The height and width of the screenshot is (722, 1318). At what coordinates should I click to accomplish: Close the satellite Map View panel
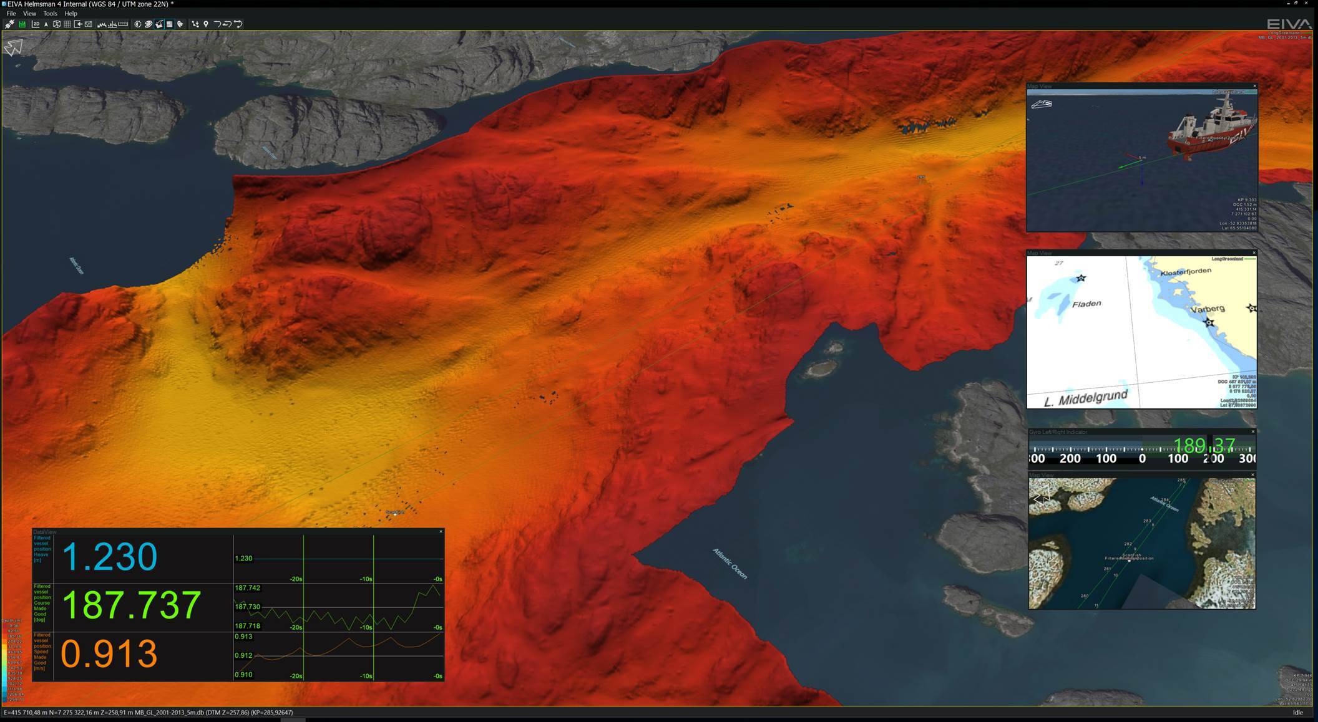coord(1252,474)
